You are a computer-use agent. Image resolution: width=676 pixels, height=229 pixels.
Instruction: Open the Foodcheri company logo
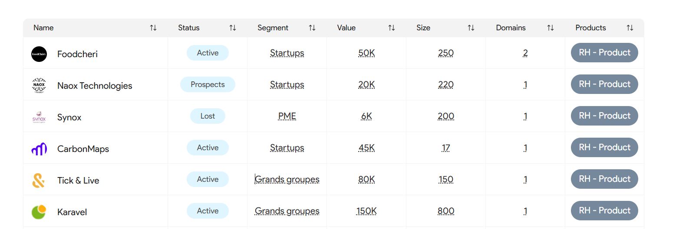pos(39,54)
